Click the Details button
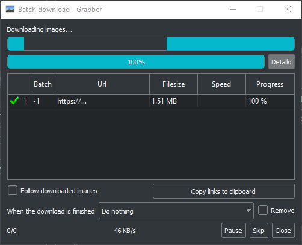 282,62
